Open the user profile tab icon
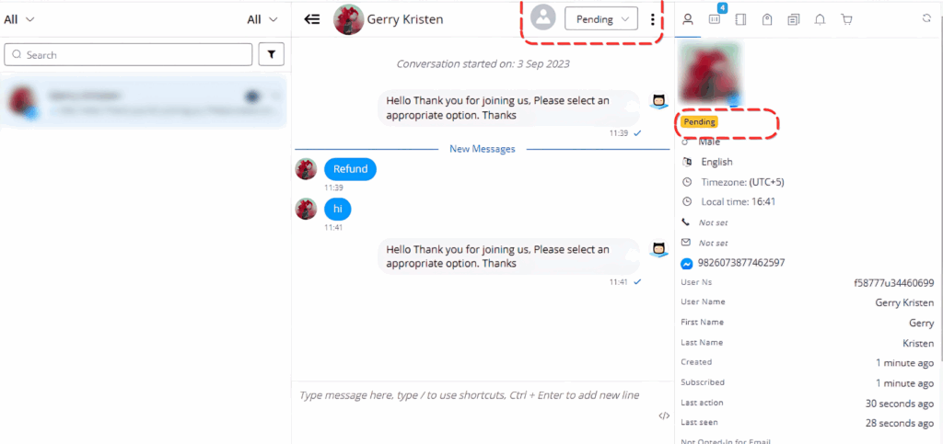943x444 pixels. click(x=687, y=19)
